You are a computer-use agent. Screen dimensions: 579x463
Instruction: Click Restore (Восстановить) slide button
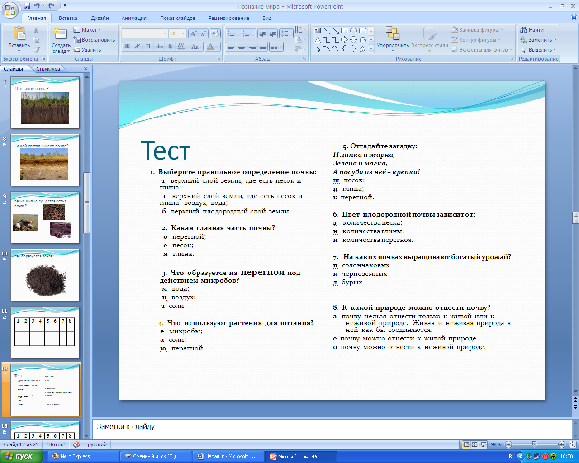coord(95,40)
